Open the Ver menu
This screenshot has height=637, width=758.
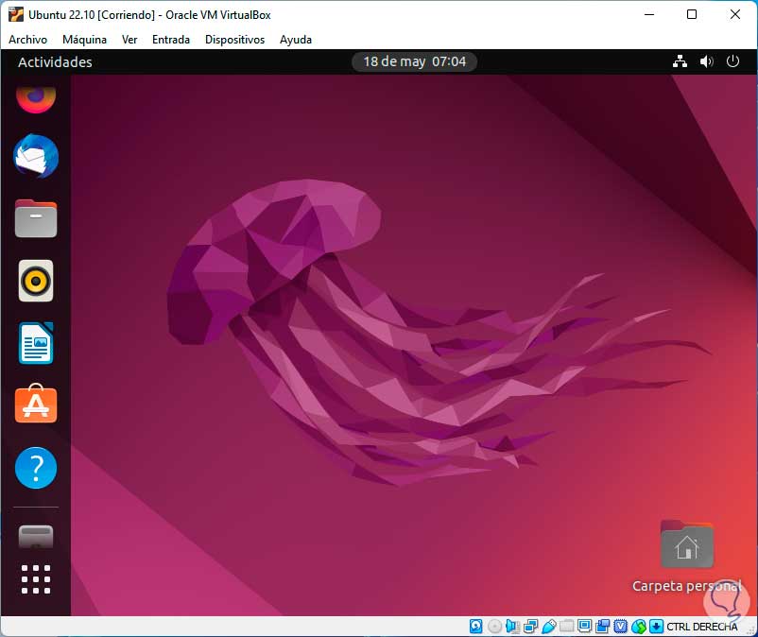(129, 40)
